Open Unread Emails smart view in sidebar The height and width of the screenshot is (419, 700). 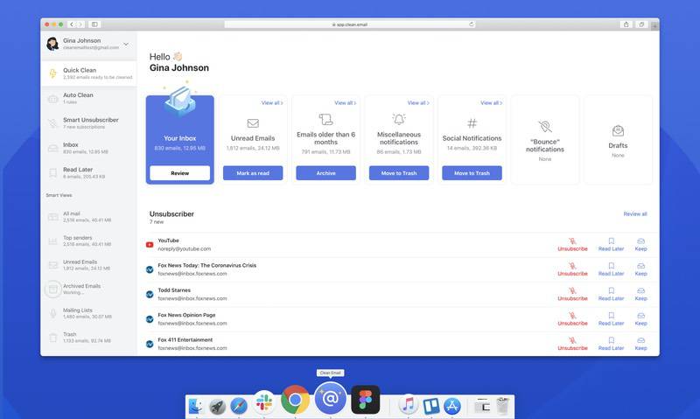(x=89, y=265)
